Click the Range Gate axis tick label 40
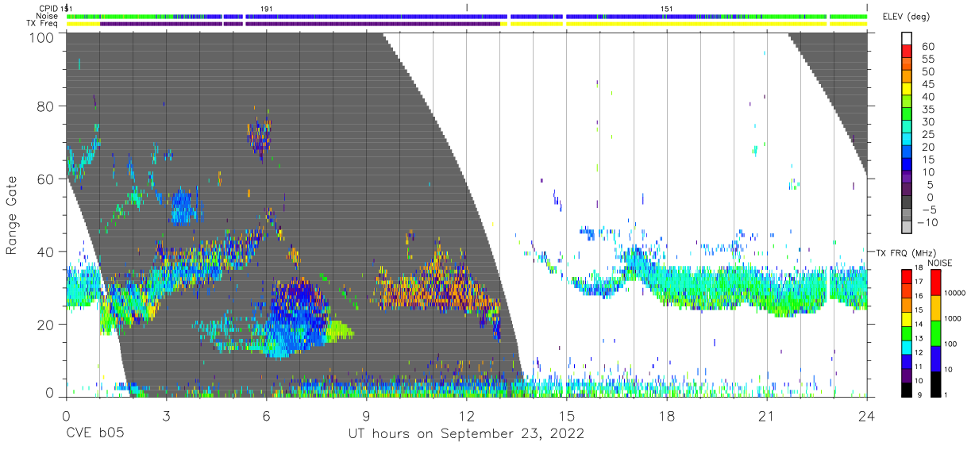The image size is (975, 450). pos(47,252)
